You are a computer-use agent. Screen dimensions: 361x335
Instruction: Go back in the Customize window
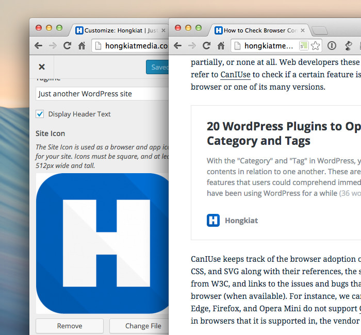point(39,46)
